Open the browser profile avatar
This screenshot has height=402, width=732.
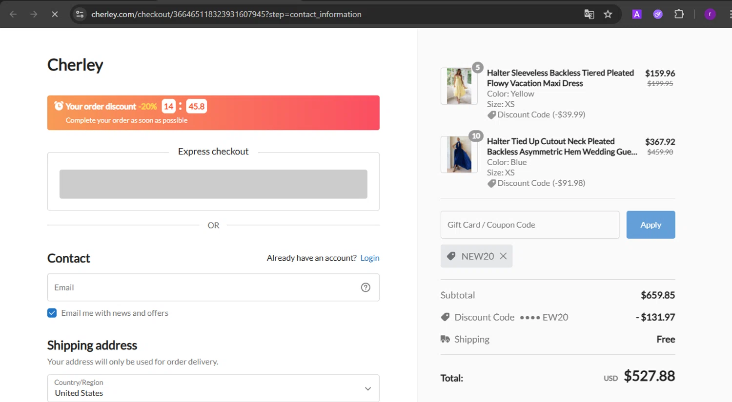(710, 14)
